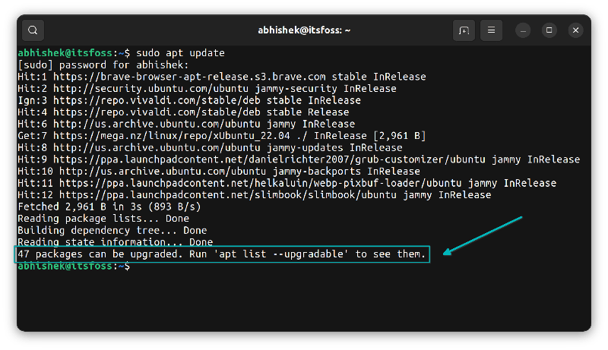Minimize the terminal window
This screenshot has width=608, height=350.
[x=522, y=30]
